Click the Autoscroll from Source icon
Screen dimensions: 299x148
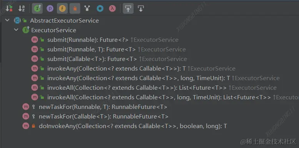pyautogui.click(x=140, y=8)
